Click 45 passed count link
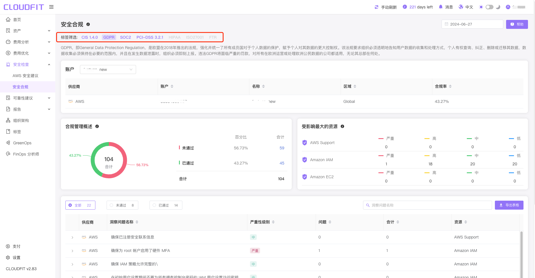535x278 pixels. click(x=282, y=163)
